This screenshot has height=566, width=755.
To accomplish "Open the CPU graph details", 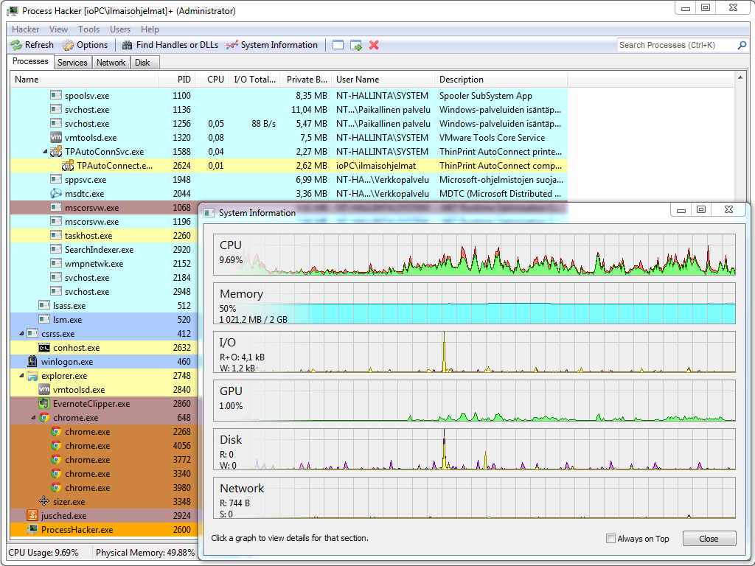I will (474, 254).
